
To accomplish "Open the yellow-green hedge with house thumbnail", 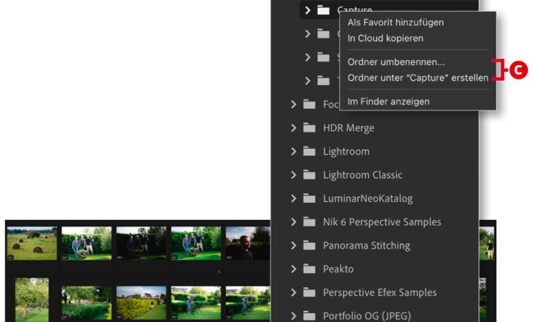I will pyautogui.click(x=141, y=303).
